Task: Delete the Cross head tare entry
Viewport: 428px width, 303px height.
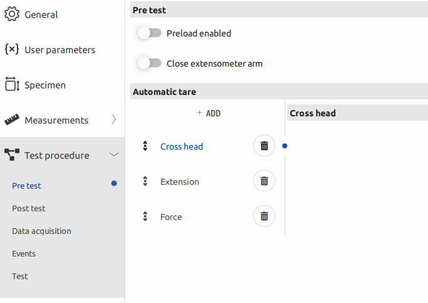Action: [264, 146]
